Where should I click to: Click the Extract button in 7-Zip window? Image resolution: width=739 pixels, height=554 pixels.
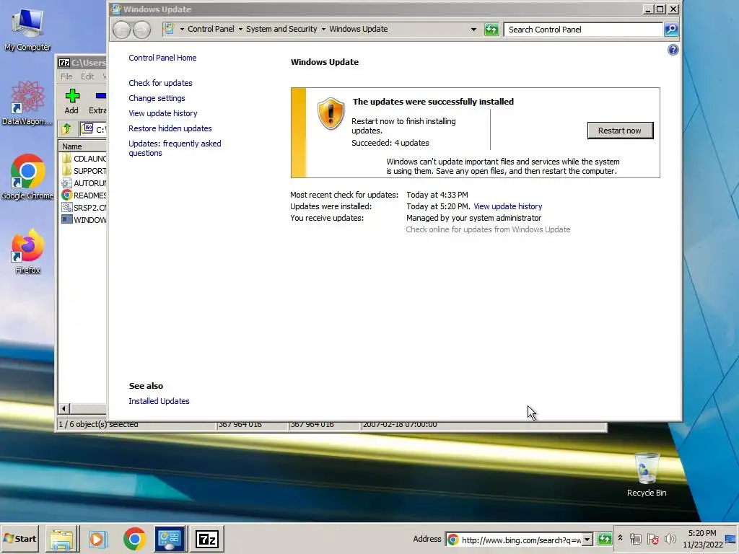click(97, 101)
